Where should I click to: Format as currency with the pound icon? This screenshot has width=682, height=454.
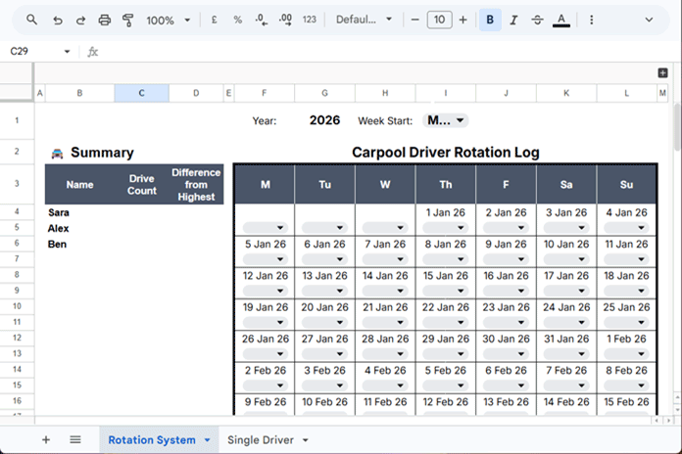pos(214,20)
